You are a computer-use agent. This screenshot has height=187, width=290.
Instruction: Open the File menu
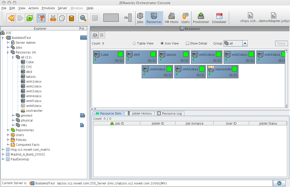(x=4, y=8)
